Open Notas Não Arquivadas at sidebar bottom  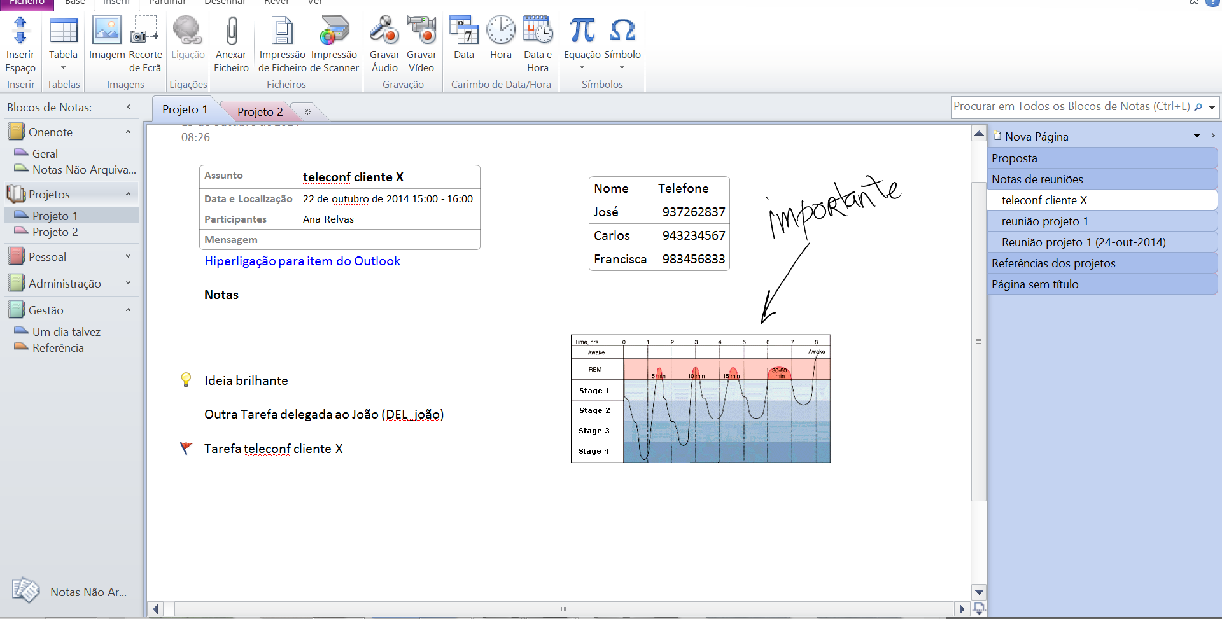tap(70, 592)
